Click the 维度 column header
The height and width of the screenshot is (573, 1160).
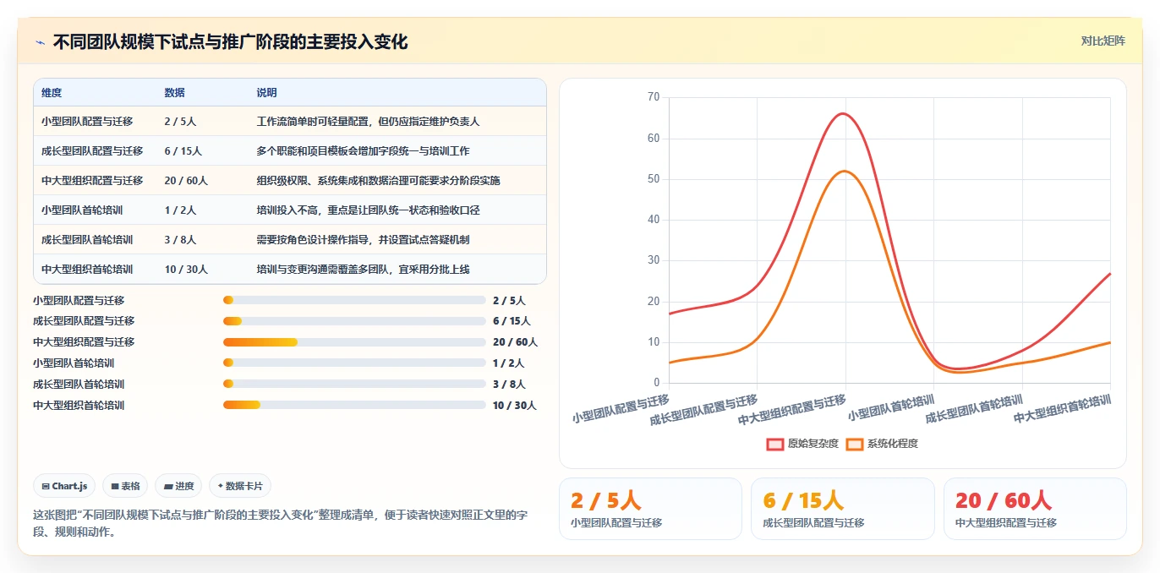point(52,93)
